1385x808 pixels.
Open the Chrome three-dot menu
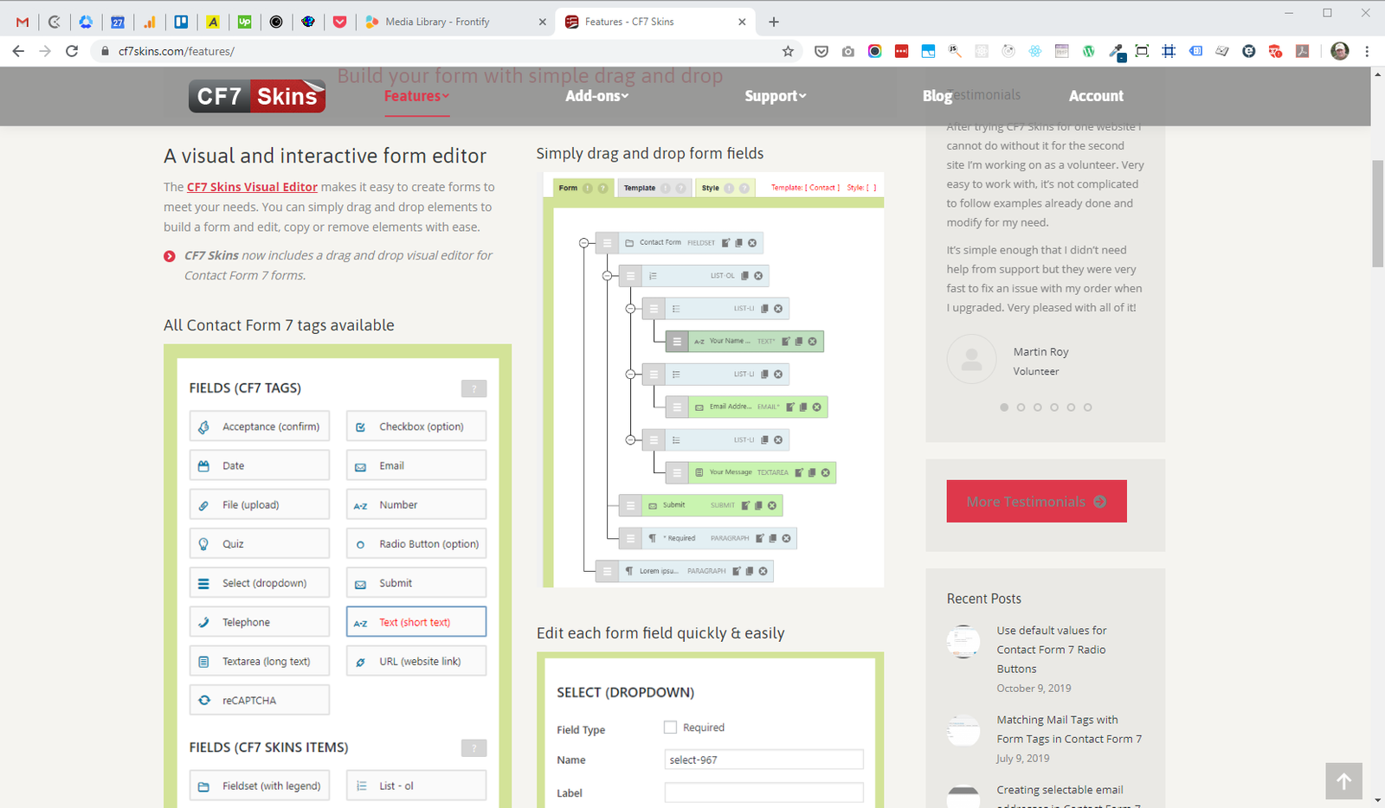1367,51
